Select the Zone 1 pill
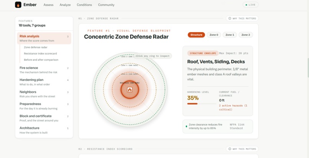 coord(230,35)
